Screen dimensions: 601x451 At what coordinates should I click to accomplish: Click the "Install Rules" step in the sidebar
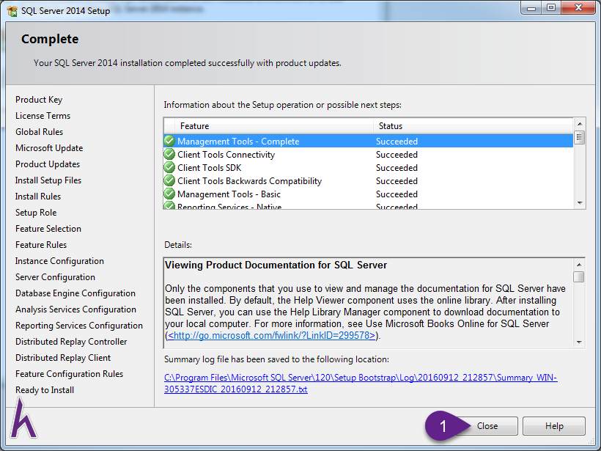(38, 197)
